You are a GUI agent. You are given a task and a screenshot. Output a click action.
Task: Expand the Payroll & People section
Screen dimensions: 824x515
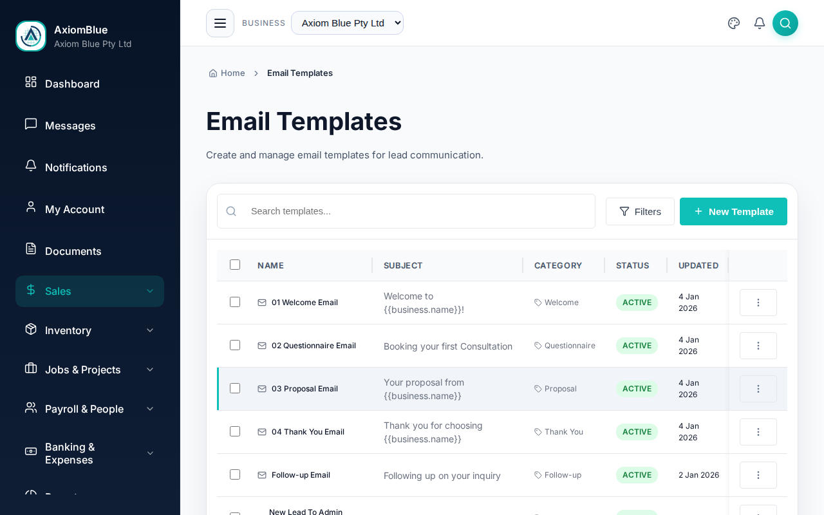89,409
